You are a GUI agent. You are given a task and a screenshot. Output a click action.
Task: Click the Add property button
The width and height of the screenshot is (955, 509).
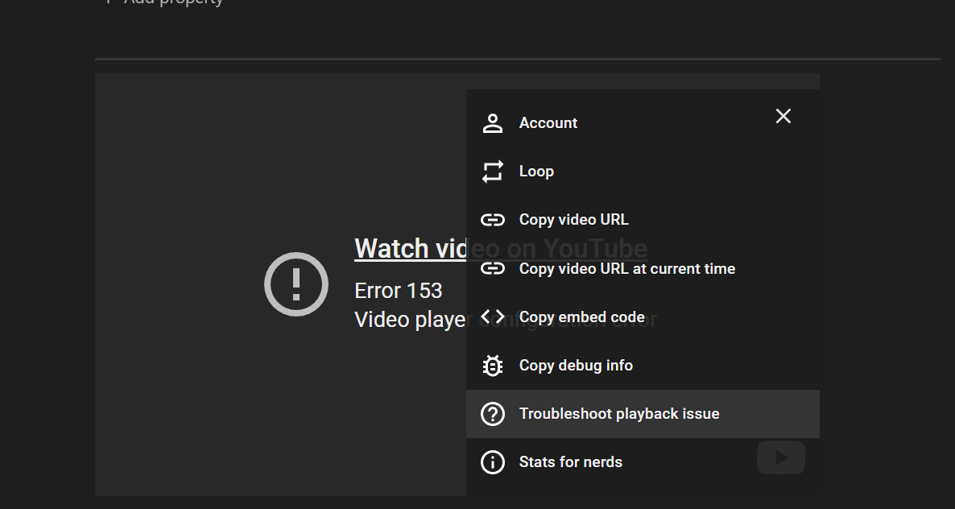coord(164,2)
